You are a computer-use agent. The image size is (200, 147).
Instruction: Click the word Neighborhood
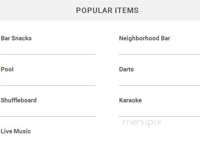(x=139, y=38)
